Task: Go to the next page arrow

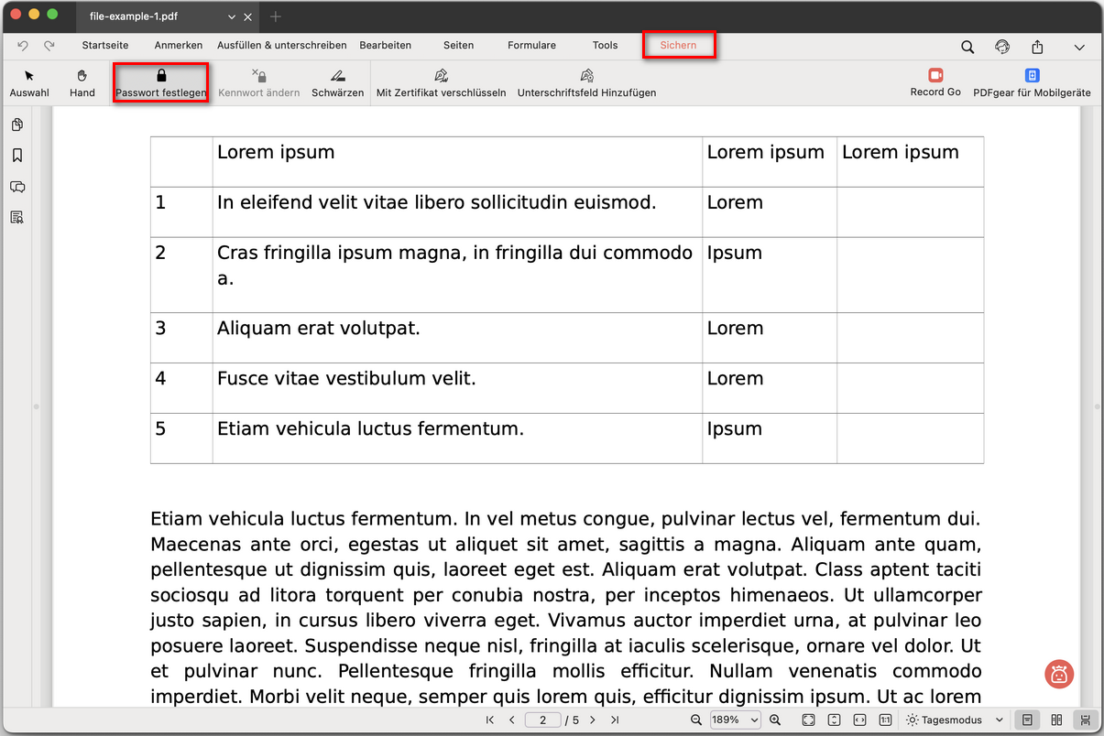Action: (593, 720)
